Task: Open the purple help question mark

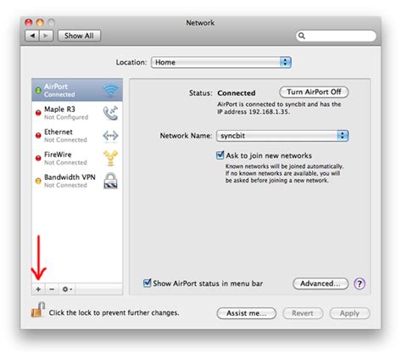Action: point(360,284)
